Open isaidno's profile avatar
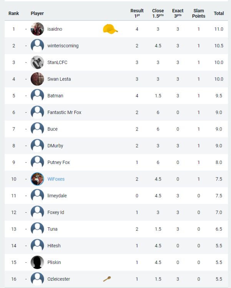 [x=37, y=29]
